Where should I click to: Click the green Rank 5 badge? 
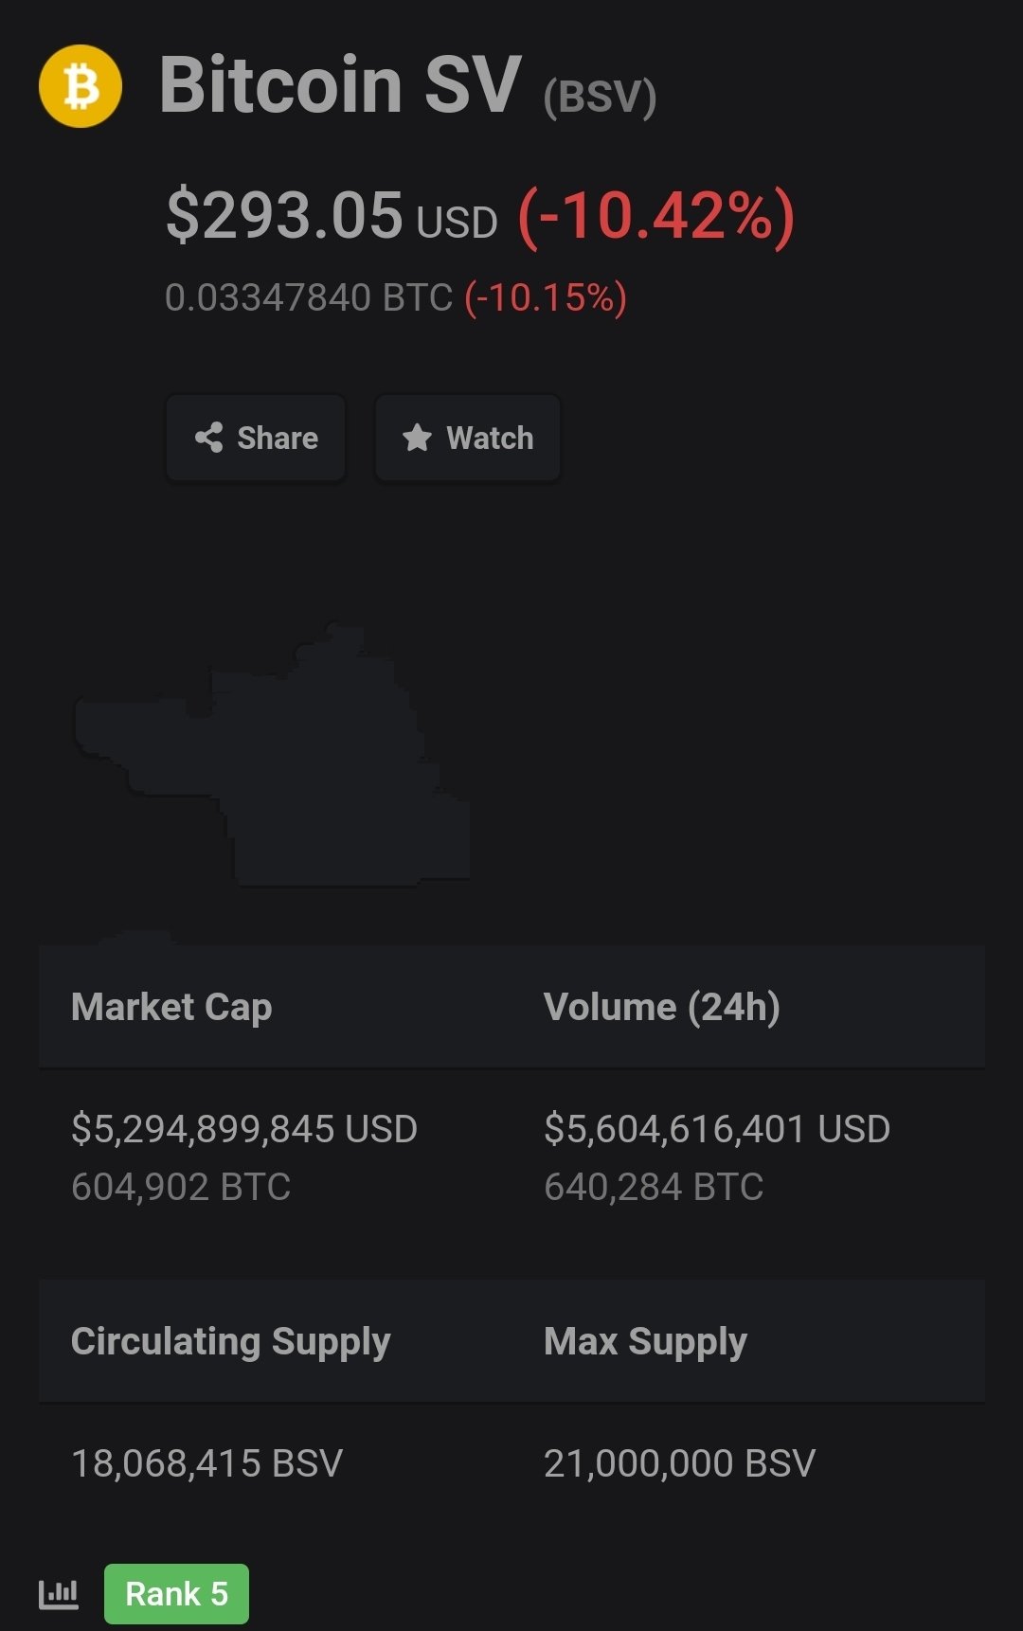point(176,1594)
